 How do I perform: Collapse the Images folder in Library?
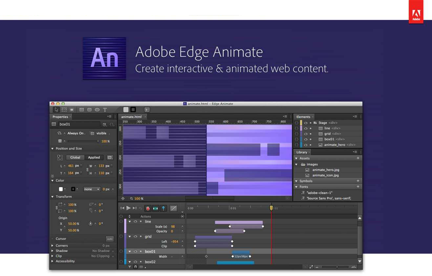click(296, 164)
